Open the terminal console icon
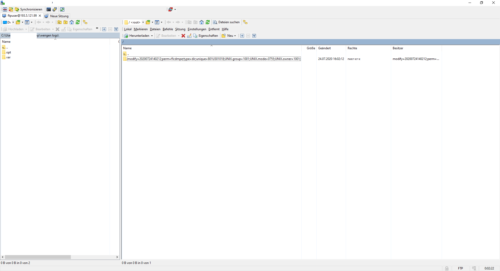The width and height of the screenshot is (500, 271). point(49,9)
